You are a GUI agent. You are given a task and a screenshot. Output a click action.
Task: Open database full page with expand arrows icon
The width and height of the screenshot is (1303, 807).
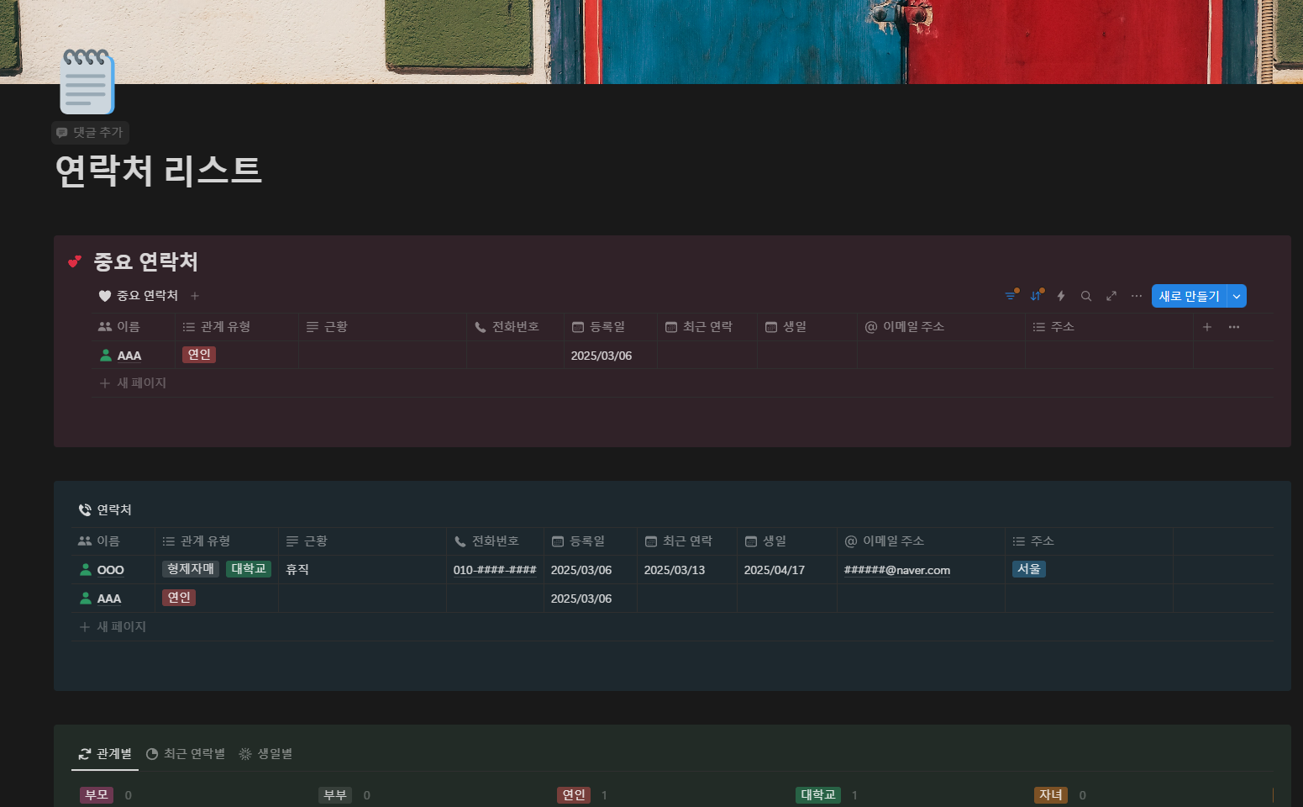tap(1111, 296)
